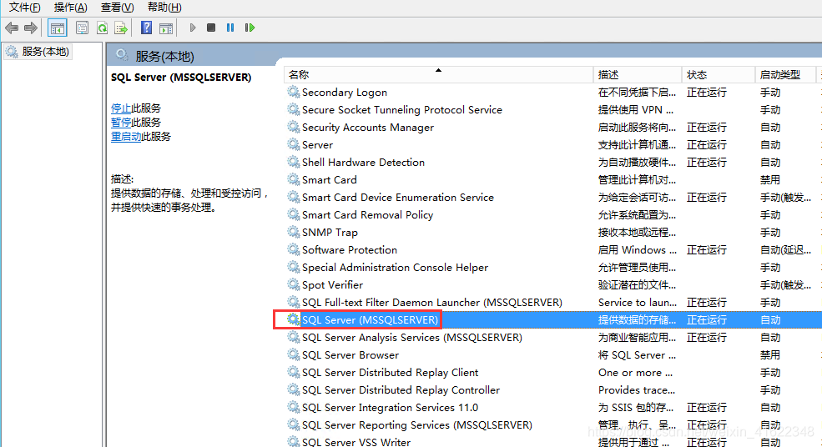This screenshot has height=447, width=822.
Task: Click 'Provides trace...' description cell
Action: 637,390
